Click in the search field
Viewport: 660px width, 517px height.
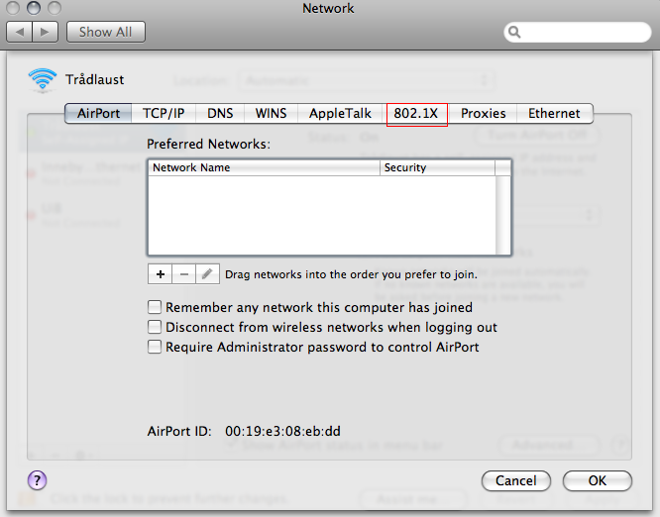[580, 33]
